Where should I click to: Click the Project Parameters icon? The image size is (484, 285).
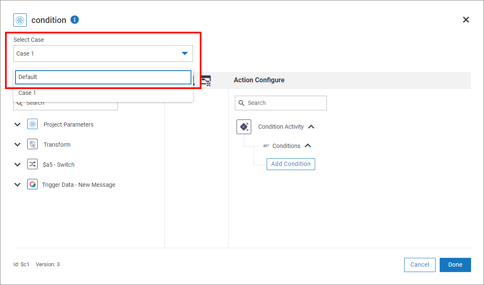click(x=33, y=125)
